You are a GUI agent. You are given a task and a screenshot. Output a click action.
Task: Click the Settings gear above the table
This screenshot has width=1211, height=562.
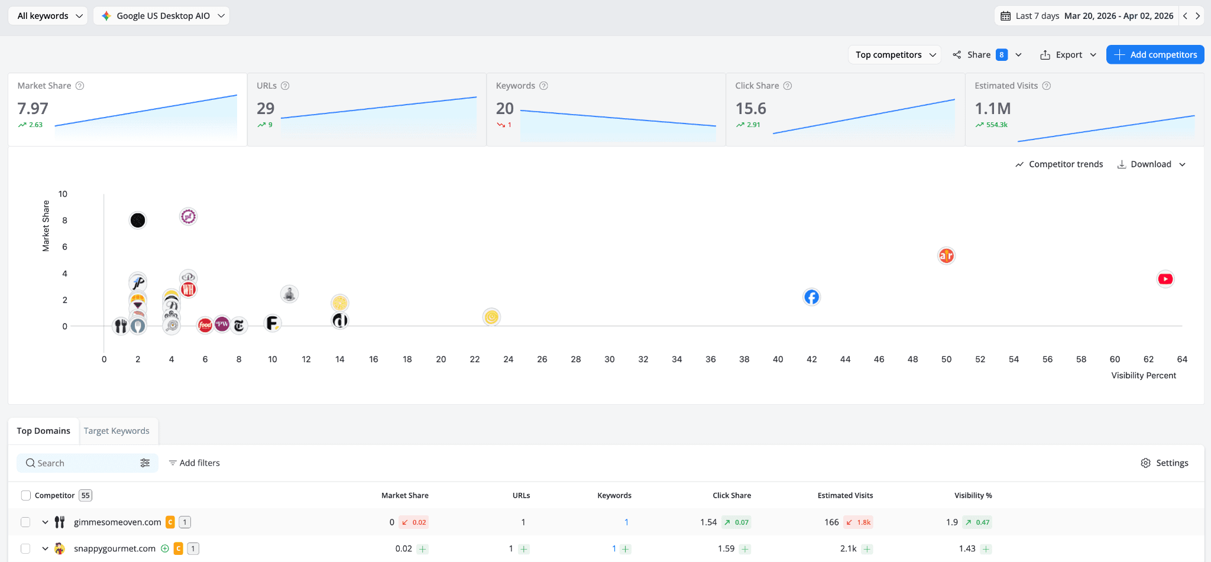[x=1145, y=463]
